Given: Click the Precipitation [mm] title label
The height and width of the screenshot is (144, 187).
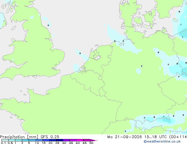Looking at the screenshot, I should pos(19,137).
